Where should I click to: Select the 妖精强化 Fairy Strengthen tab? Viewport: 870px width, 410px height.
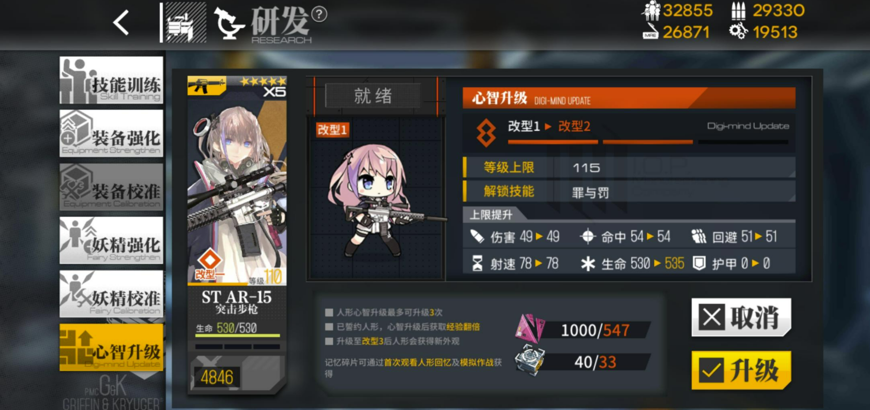coord(111,240)
